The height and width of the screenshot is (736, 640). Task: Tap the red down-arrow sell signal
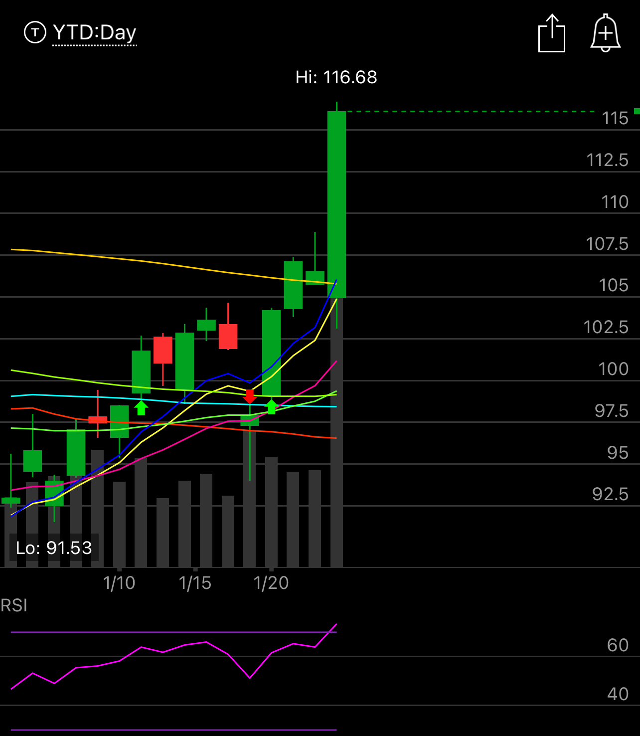(250, 397)
